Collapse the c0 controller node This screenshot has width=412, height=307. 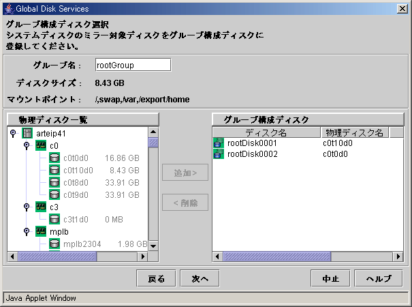27,145
